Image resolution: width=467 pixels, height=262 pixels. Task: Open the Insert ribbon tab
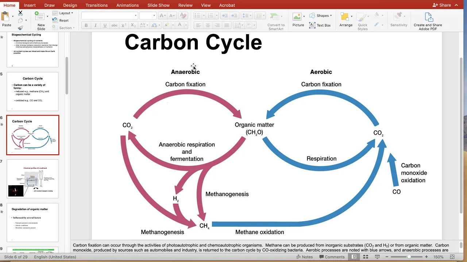(x=30, y=5)
